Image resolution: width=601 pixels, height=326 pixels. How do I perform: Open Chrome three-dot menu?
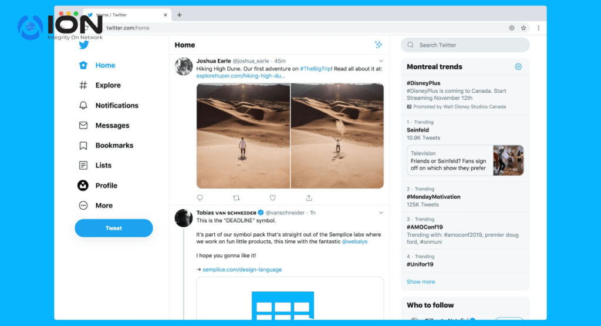[x=538, y=28]
